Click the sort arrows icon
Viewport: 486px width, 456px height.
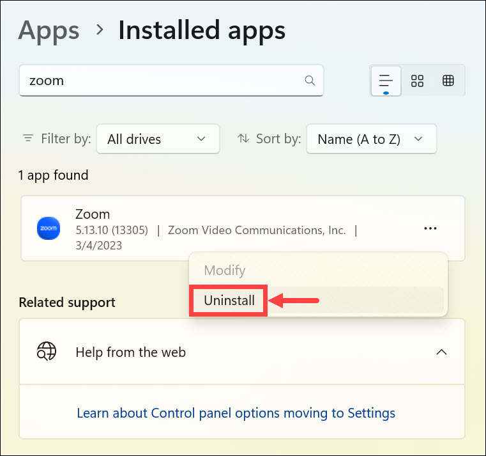[x=243, y=139]
